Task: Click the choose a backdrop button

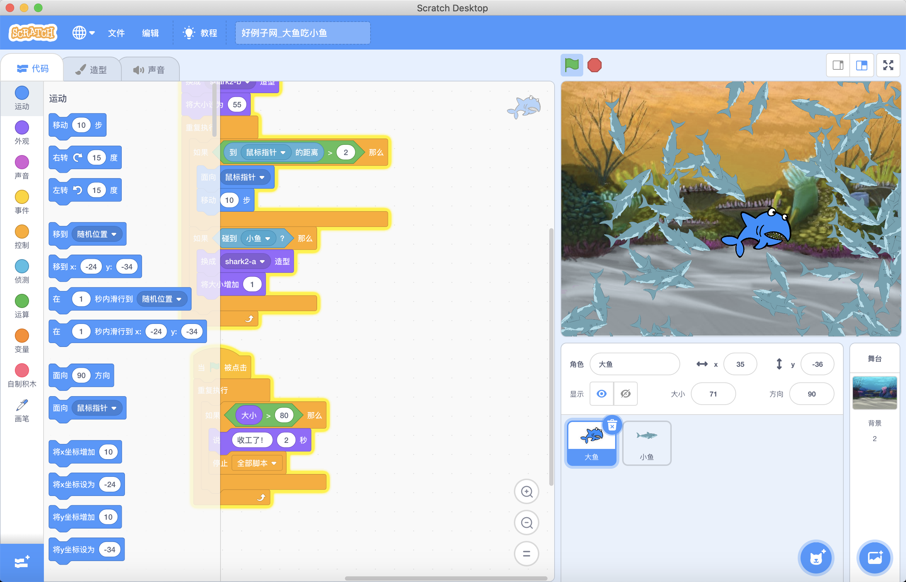Action: pyautogui.click(x=875, y=558)
